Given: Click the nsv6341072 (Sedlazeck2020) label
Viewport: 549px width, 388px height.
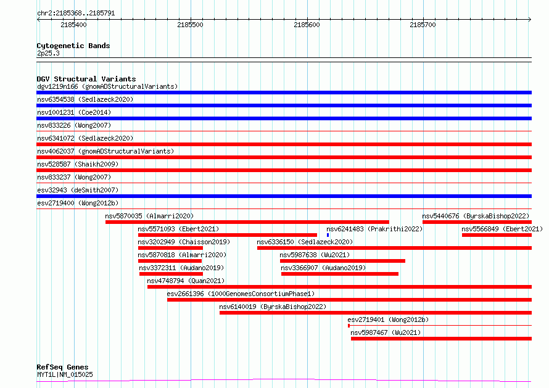Looking at the screenshot, I should (85, 138).
